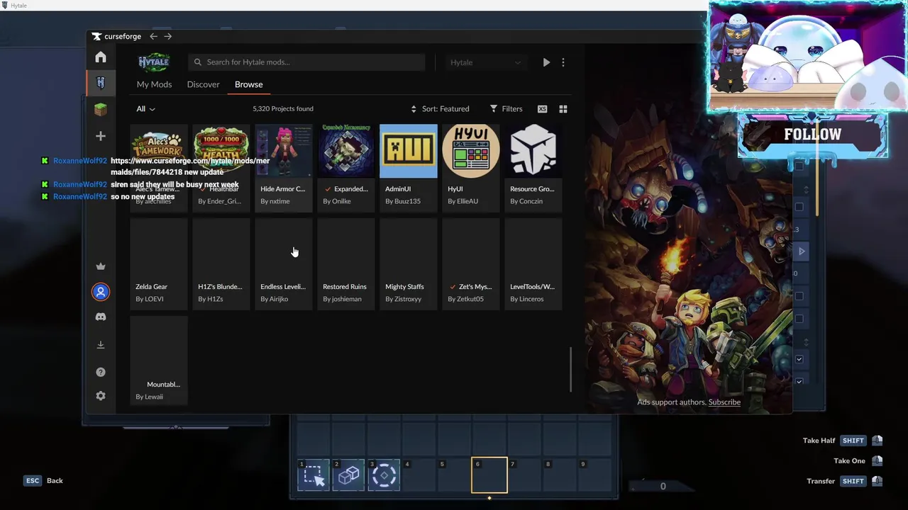Open the Endless Leveli... mod card
Screen dimensions: 908x510
pos(284,263)
